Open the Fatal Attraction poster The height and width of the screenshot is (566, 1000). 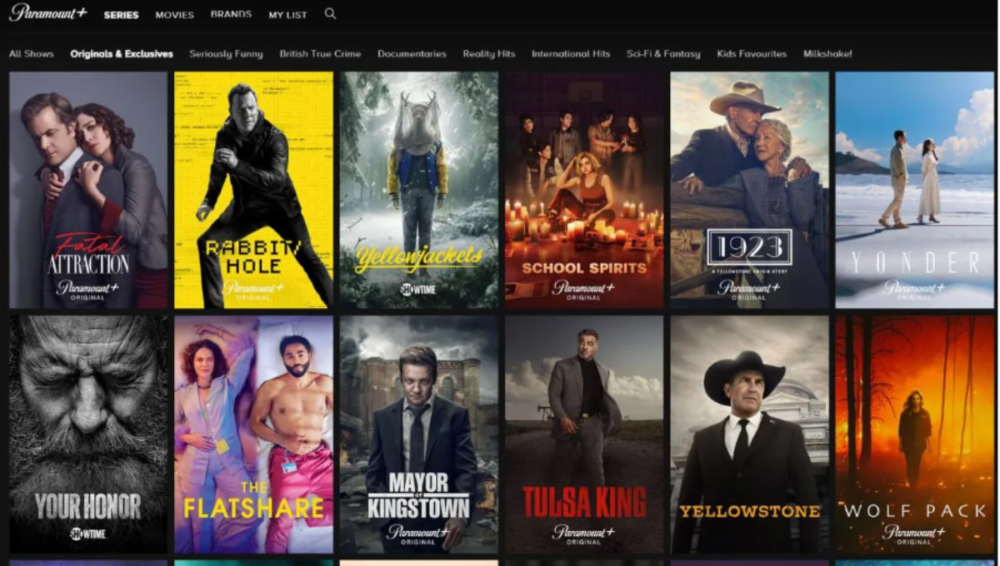coord(88,190)
